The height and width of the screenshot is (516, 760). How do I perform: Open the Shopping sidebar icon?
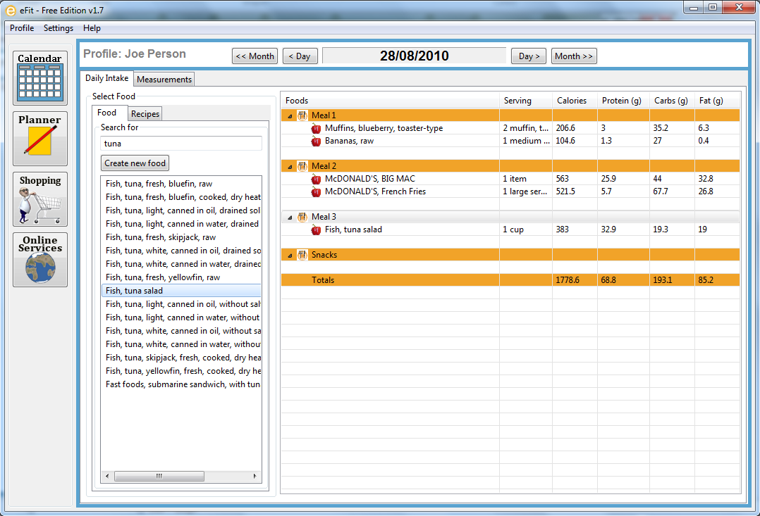coord(39,199)
